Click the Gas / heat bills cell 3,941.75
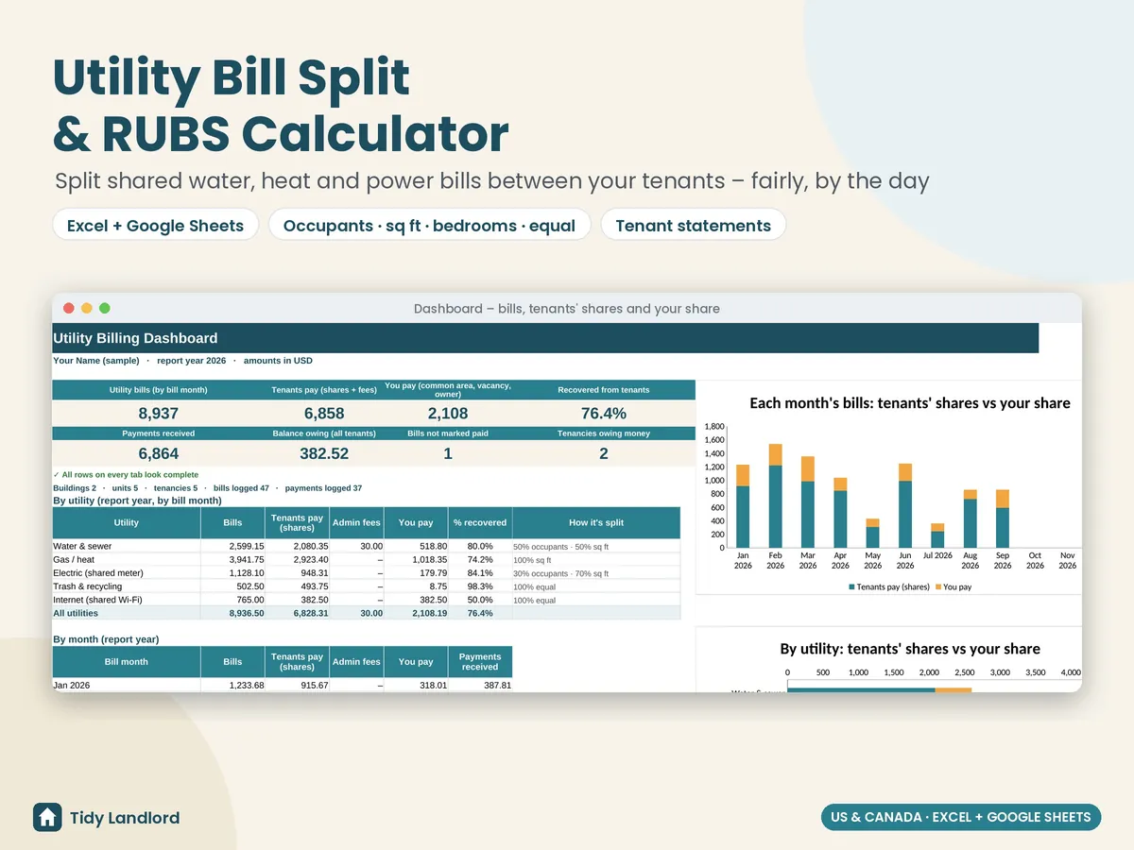 tap(232, 560)
